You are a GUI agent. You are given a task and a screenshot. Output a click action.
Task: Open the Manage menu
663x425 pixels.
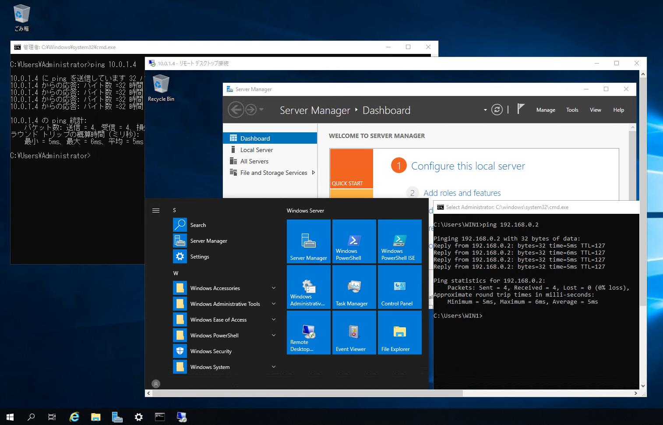(x=546, y=110)
